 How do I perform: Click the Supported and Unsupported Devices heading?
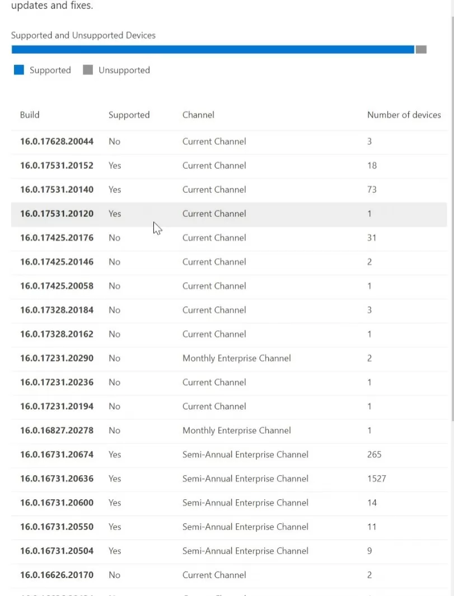(83, 35)
